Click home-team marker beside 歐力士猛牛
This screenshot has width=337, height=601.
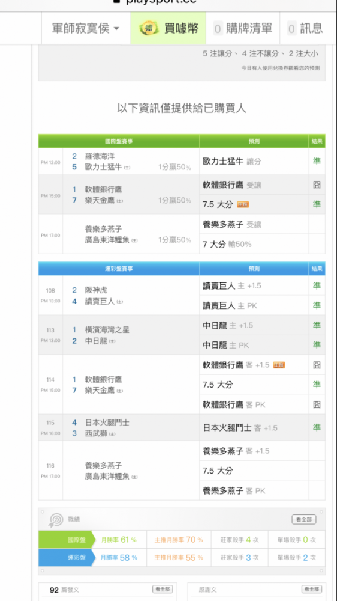[x=127, y=168]
